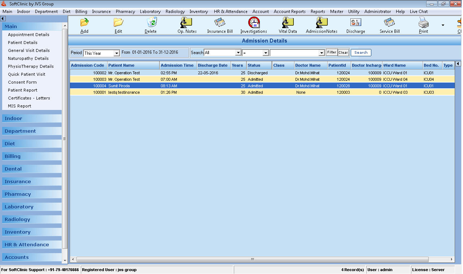This screenshot has height=274, width=463.
Task: Open the Main menu in the menu bar
Action: (7, 12)
